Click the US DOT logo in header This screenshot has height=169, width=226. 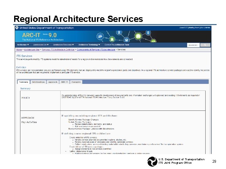[17, 28]
